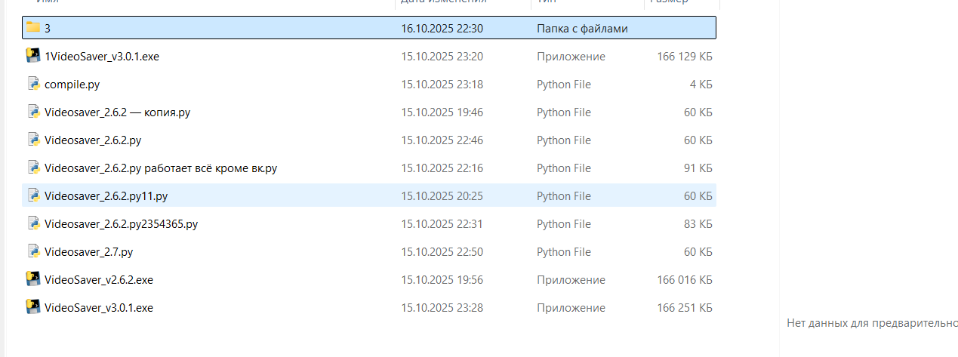Click the VideoSaver_v2.6.2.exe application icon
Image resolution: width=958 pixels, height=357 pixels.
pyautogui.click(x=32, y=279)
